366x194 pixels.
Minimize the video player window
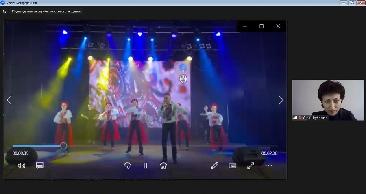click(245, 26)
